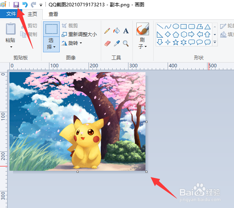Viewport: 234px width, 208px height.
Task: Switch to the 查看 tab
Action: coord(53,14)
